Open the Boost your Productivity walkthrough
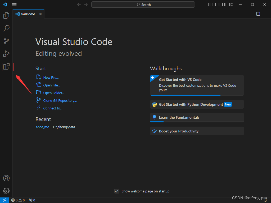Screen dimensions: 271x203 pos(197,131)
